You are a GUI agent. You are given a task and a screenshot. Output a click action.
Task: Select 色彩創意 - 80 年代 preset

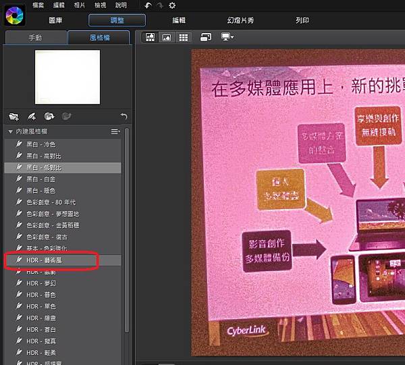coord(63,202)
